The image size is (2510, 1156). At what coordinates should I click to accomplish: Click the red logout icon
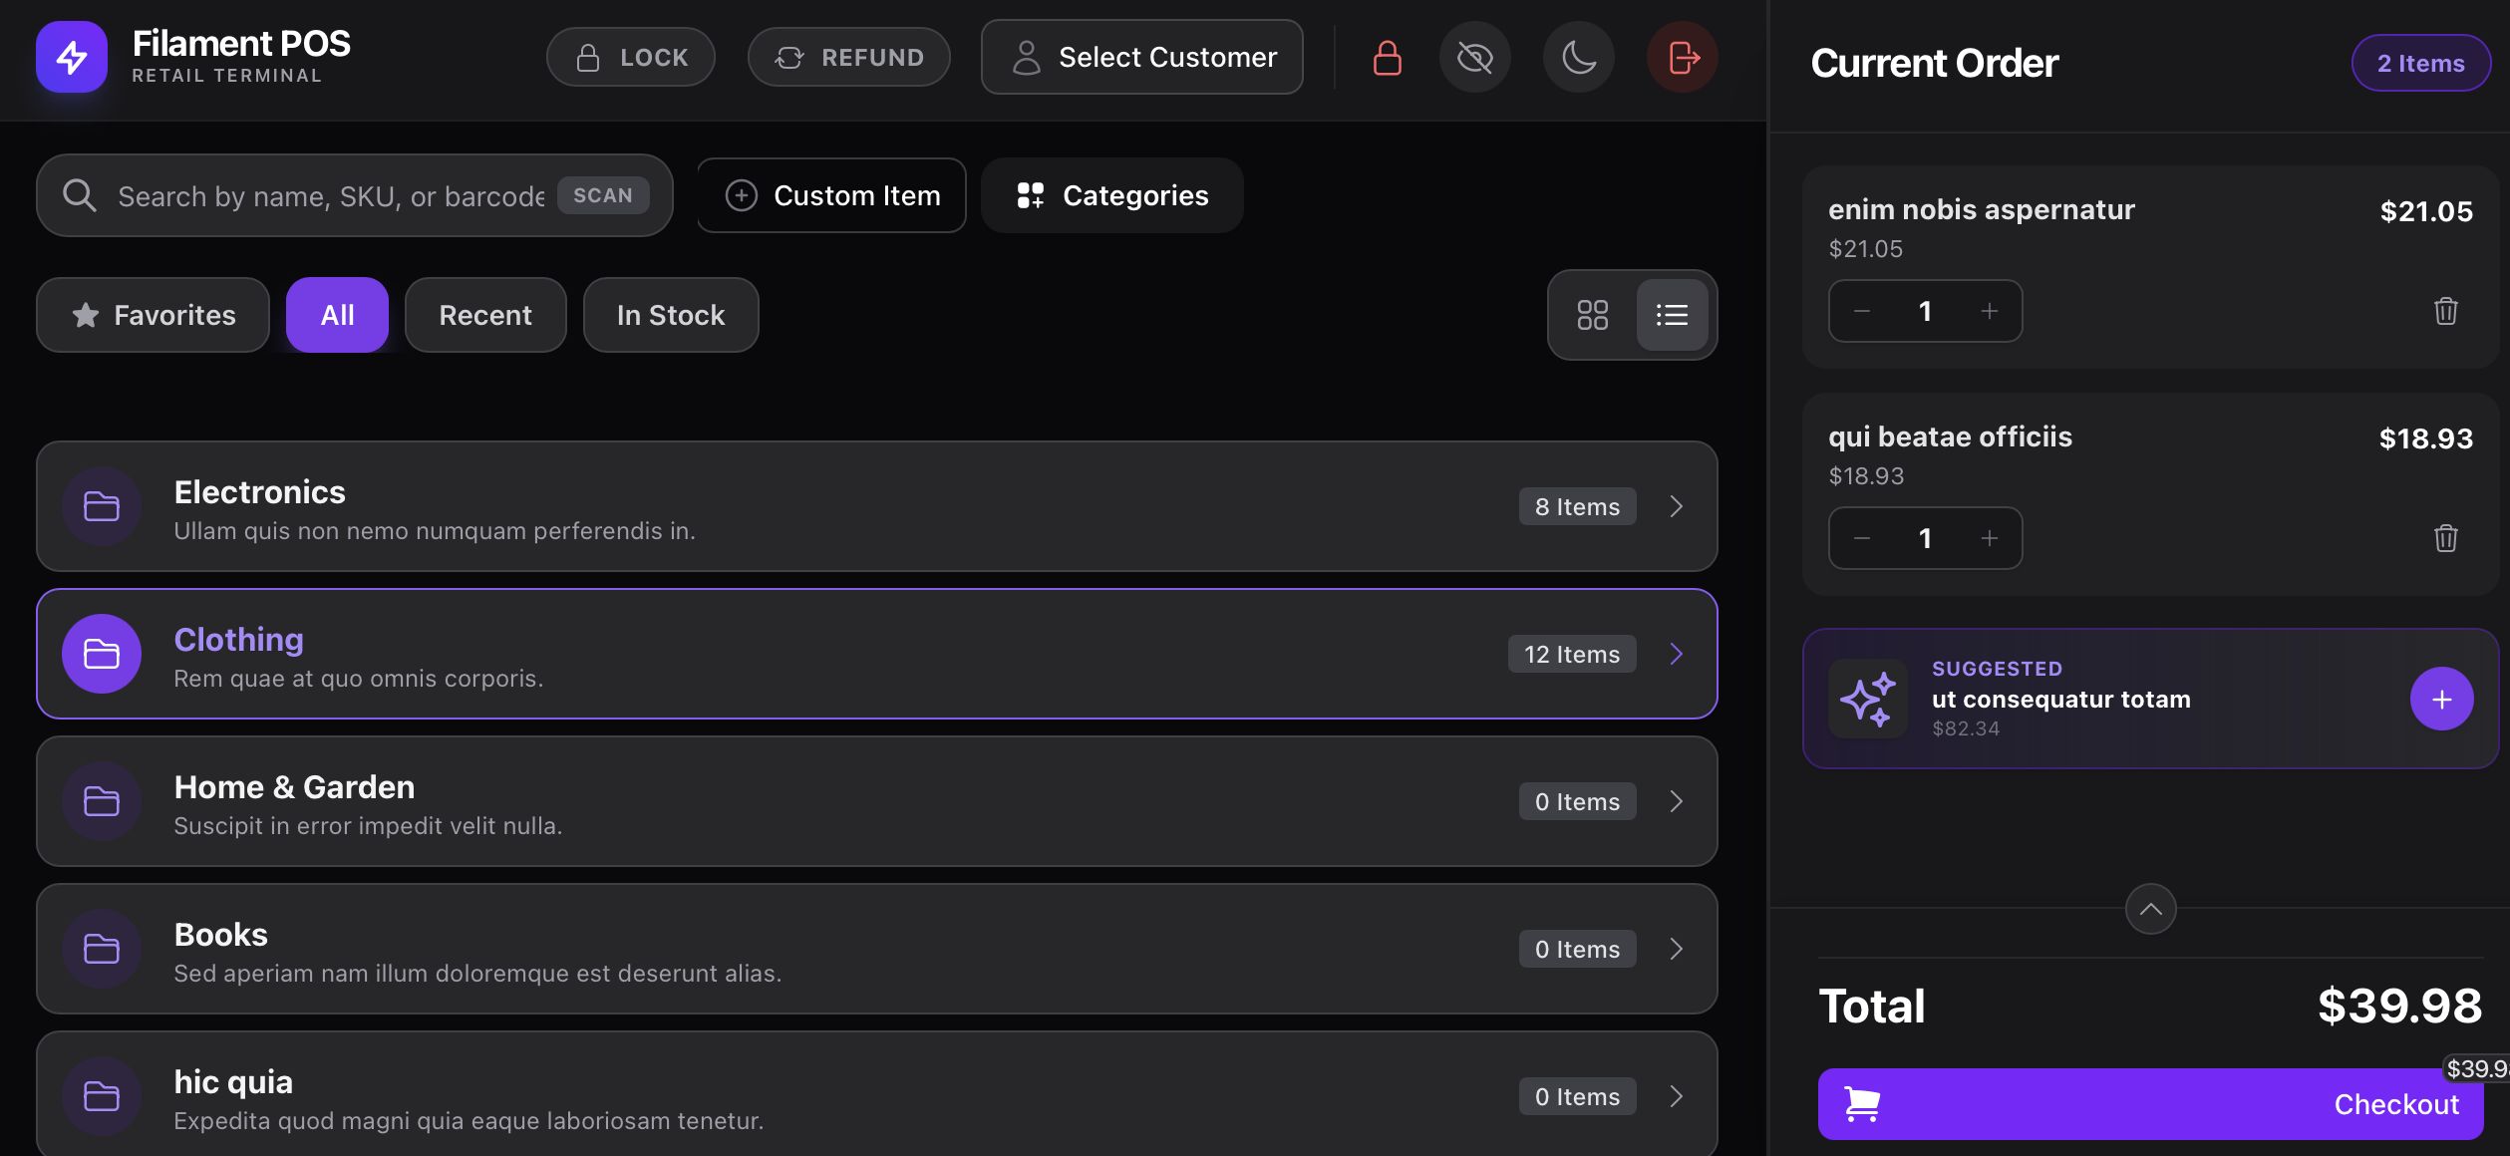coord(1682,58)
